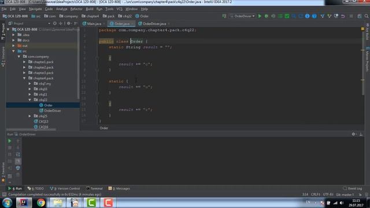
Task: Click UTF-8 encoding in status bar
Action: (x=328, y=195)
